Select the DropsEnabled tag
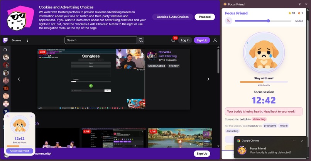The width and height of the screenshot is (311, 161). pos(157,66)
